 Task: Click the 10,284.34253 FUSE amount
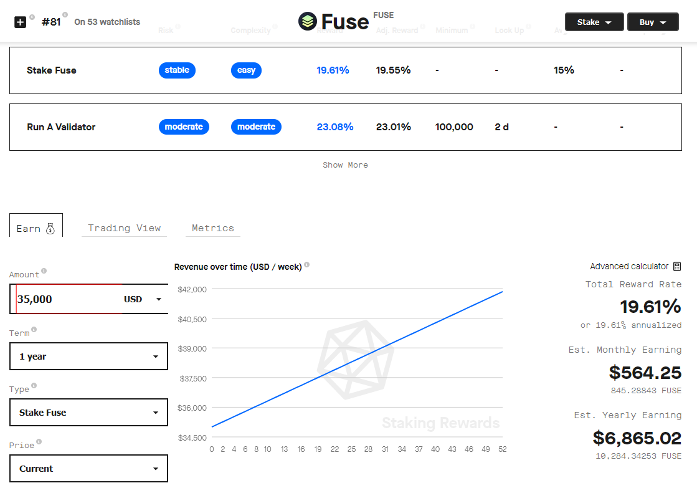pyautogui.click(x=638, y=456)
